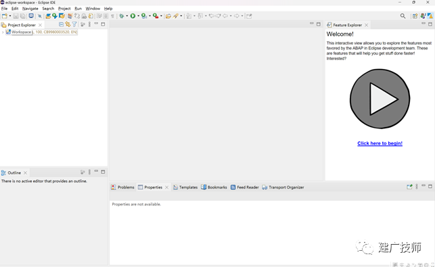
Task: Switch to the Problems tab
Action: (x=122, y=187)
